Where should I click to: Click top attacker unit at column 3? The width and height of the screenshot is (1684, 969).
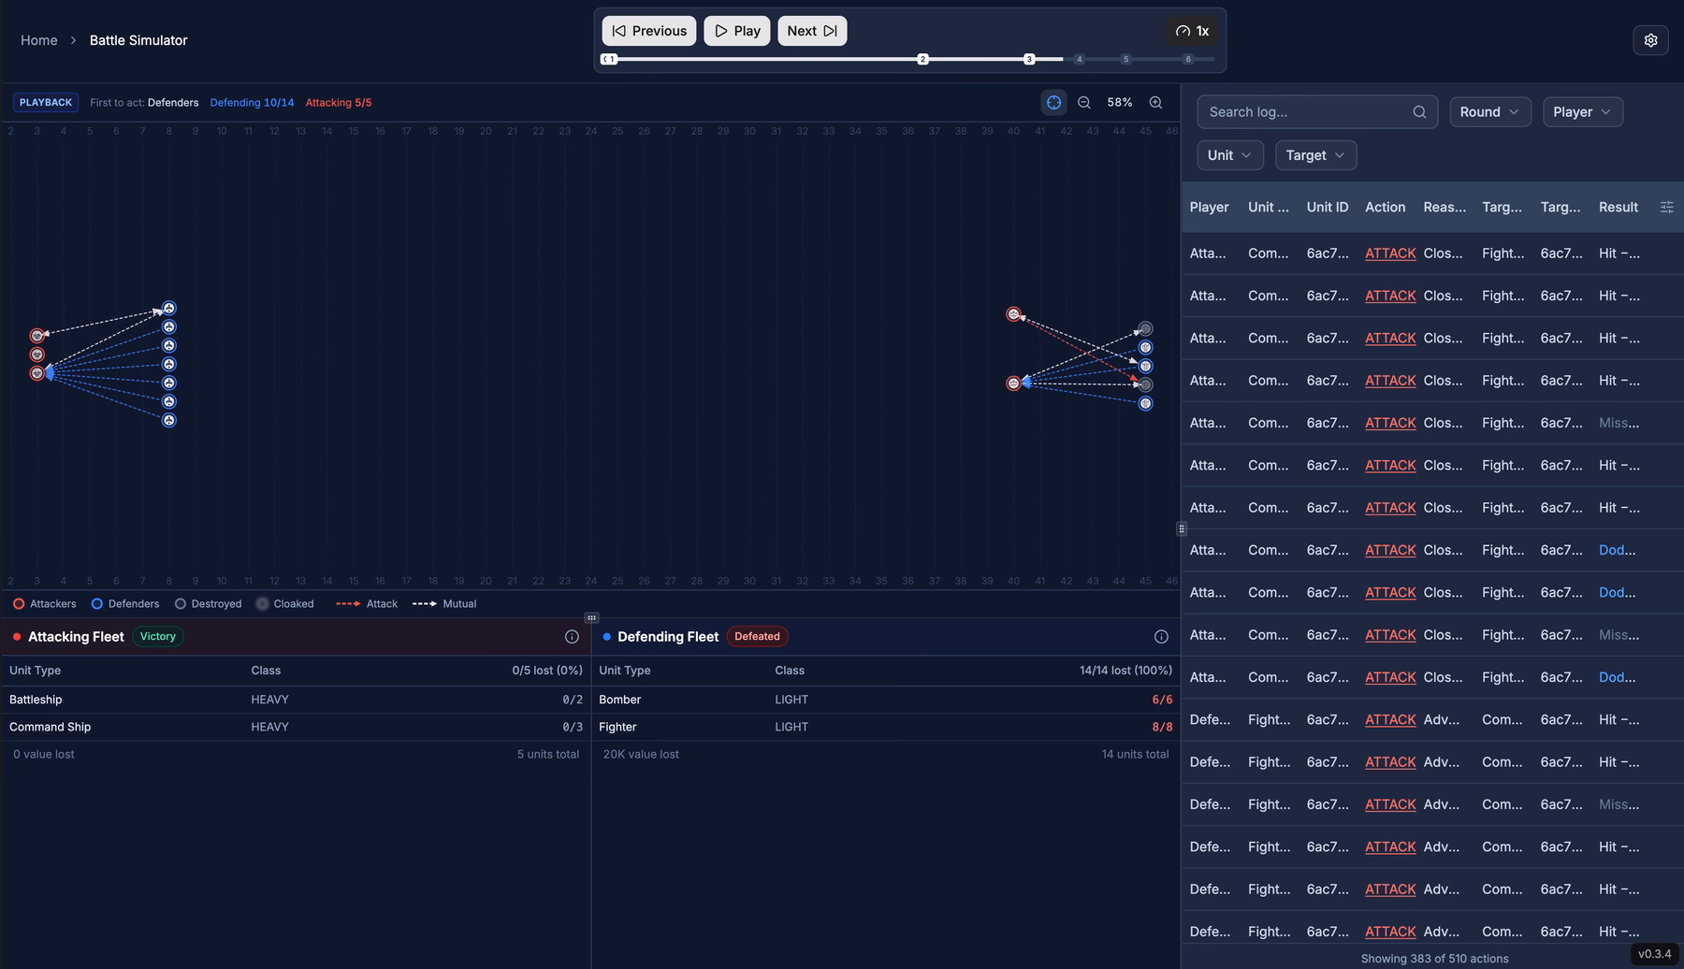(37, 336)
